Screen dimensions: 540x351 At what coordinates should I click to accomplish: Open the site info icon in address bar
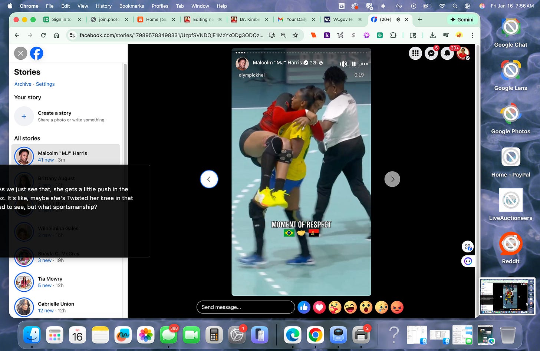pos(72,35)
